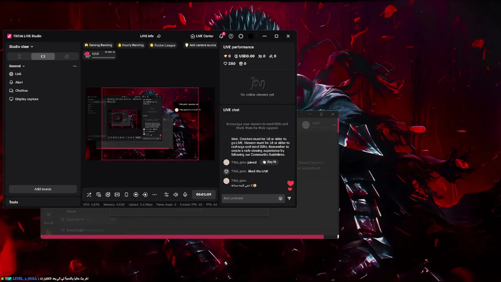Open the magic wand effects tool

[89, 195]
